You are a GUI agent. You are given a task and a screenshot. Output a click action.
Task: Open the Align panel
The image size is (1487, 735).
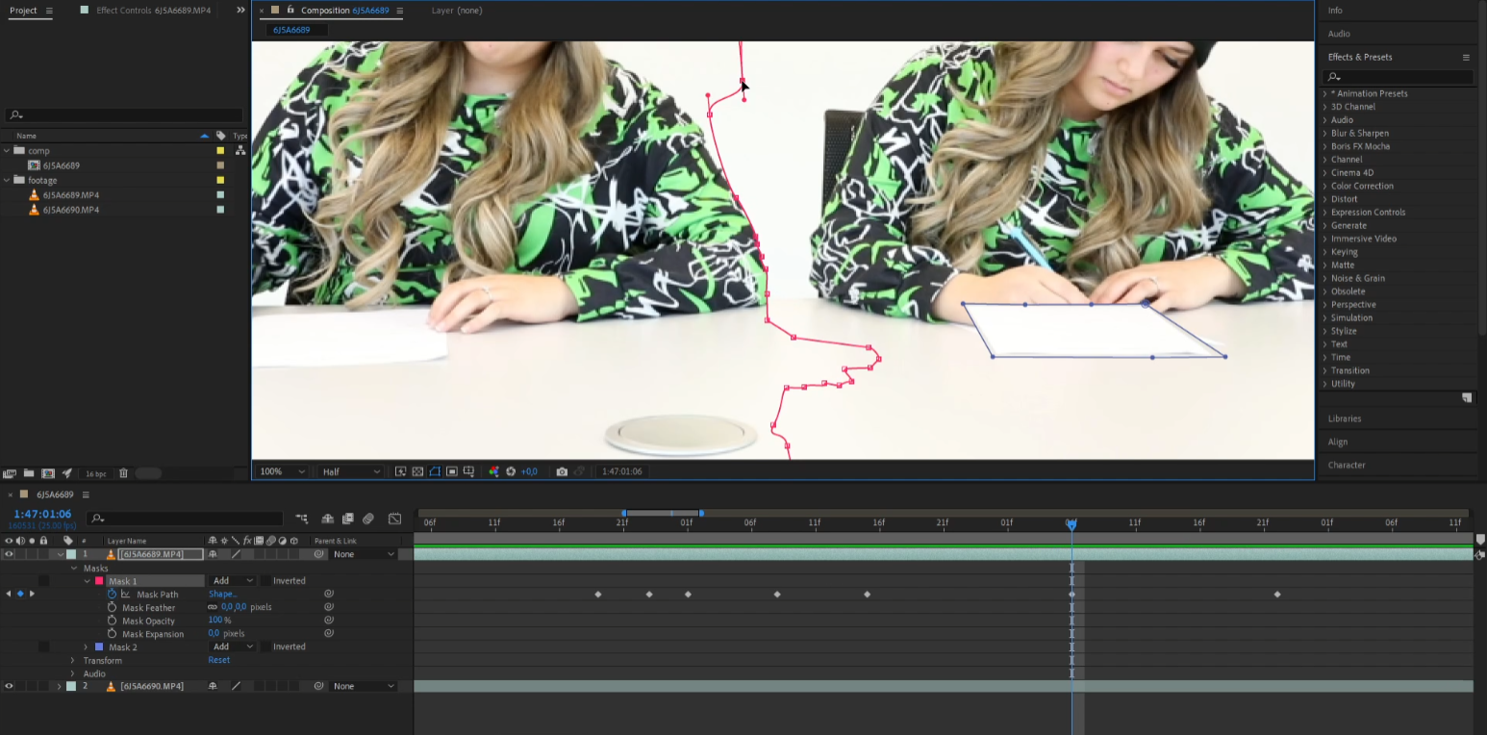1338,442
